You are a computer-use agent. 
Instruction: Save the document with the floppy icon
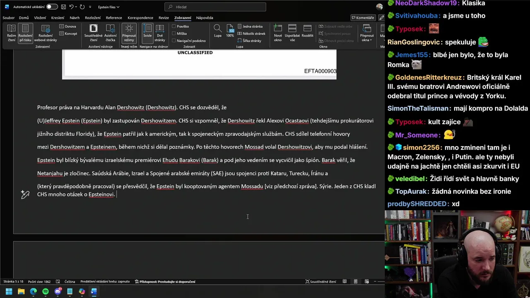coord(63,7)
